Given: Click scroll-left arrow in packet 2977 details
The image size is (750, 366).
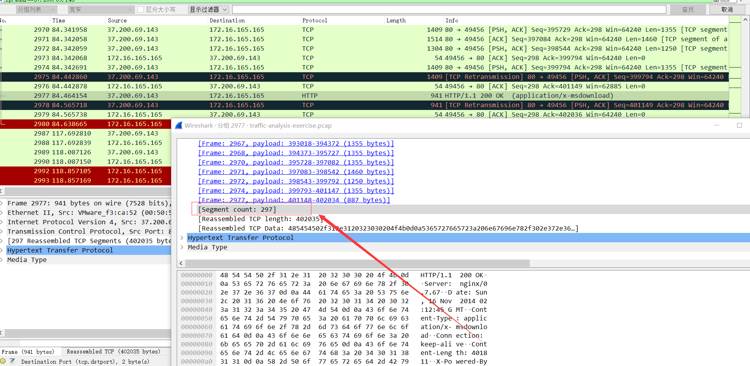Looking at the screenshot, I should click(x=181, y=263).
